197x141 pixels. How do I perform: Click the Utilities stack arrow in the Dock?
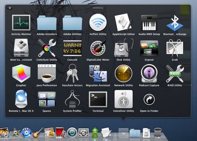pyautogui.click(x=123, y=133)
